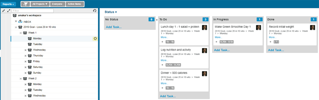The image size is (319, 100).
Task: Expand all tree items icon
Action: point(9,11)
